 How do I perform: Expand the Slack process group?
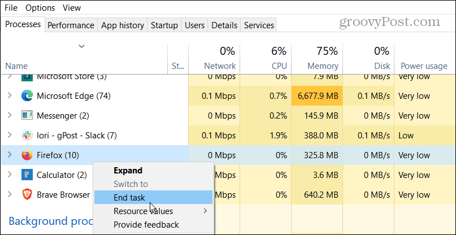10,135
